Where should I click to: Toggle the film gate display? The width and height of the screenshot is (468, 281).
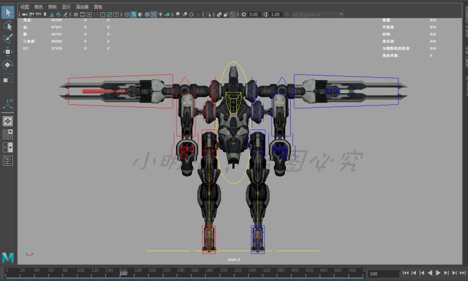coord(82,14)
